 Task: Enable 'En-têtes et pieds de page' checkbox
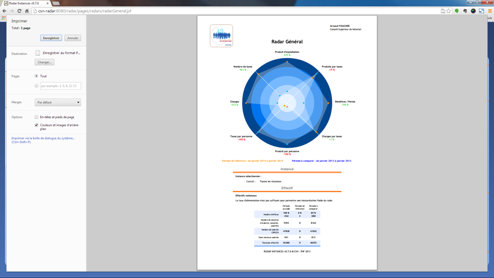pos(36,117)
